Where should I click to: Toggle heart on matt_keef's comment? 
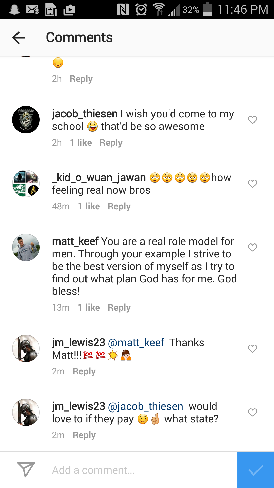point(252,247)
